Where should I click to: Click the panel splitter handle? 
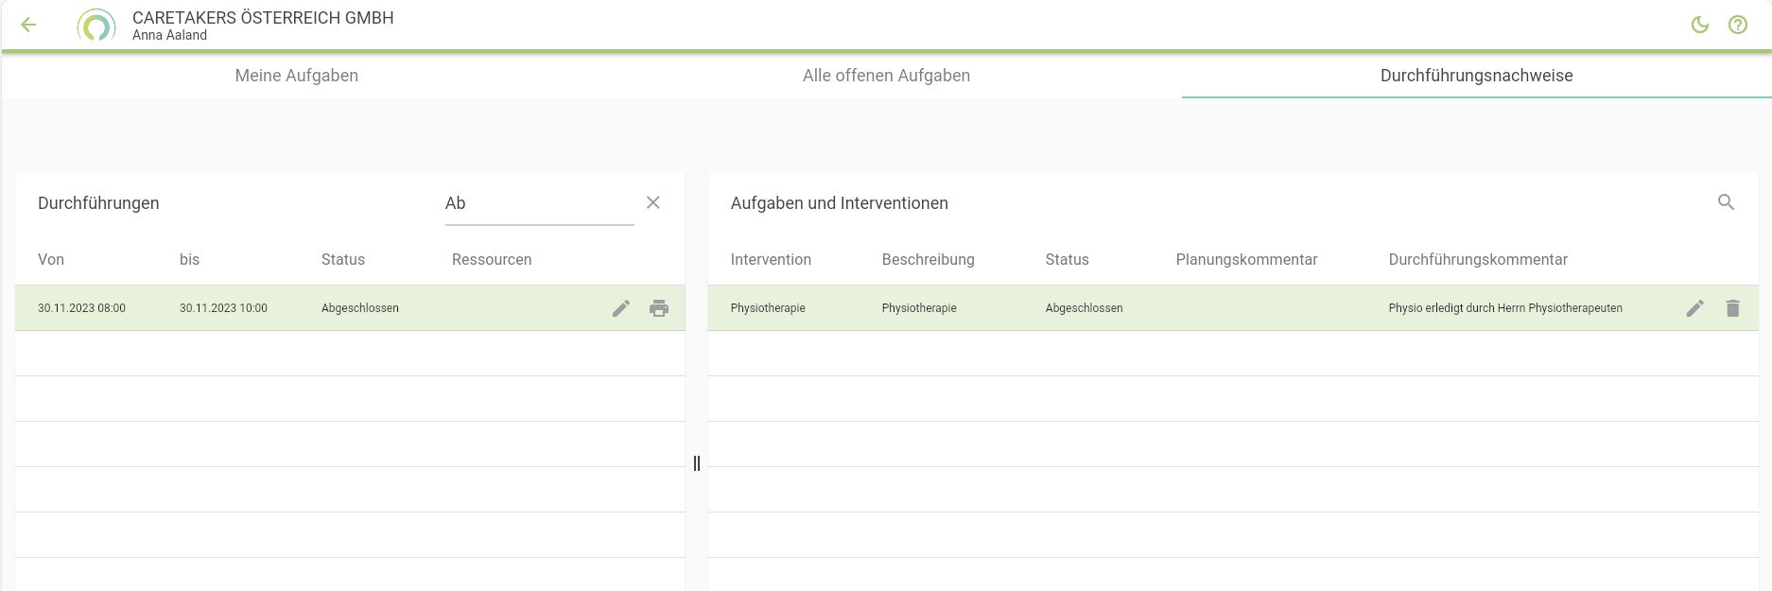(697, 463)
